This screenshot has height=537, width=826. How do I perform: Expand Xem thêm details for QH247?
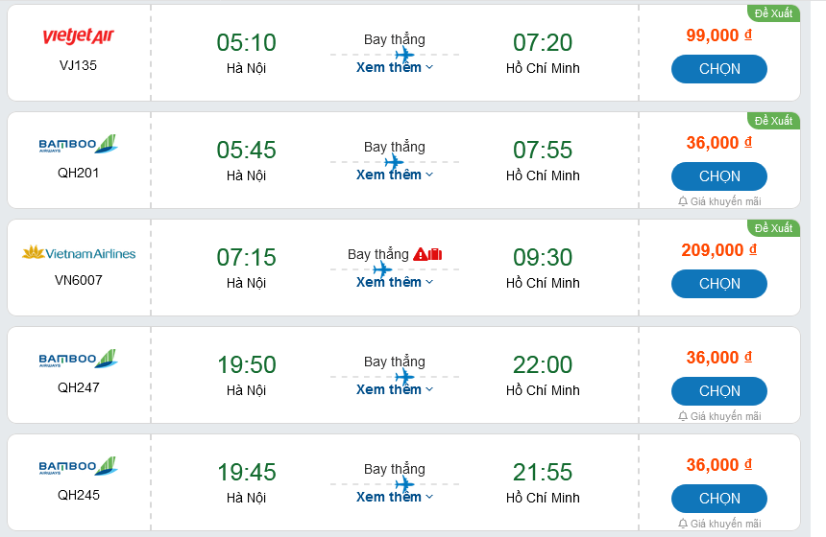click(x=395, y=389)
